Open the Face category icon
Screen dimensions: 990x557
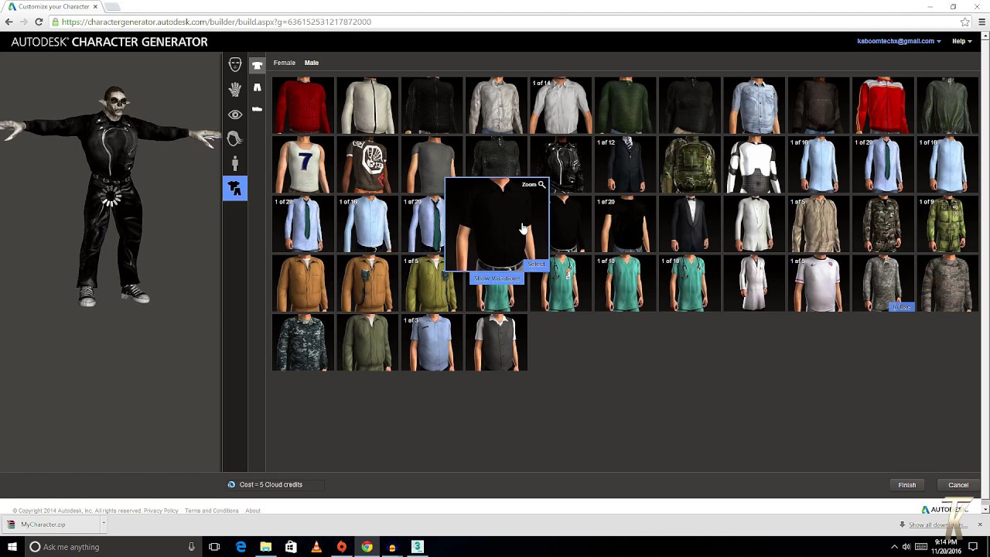coord(235,65)
